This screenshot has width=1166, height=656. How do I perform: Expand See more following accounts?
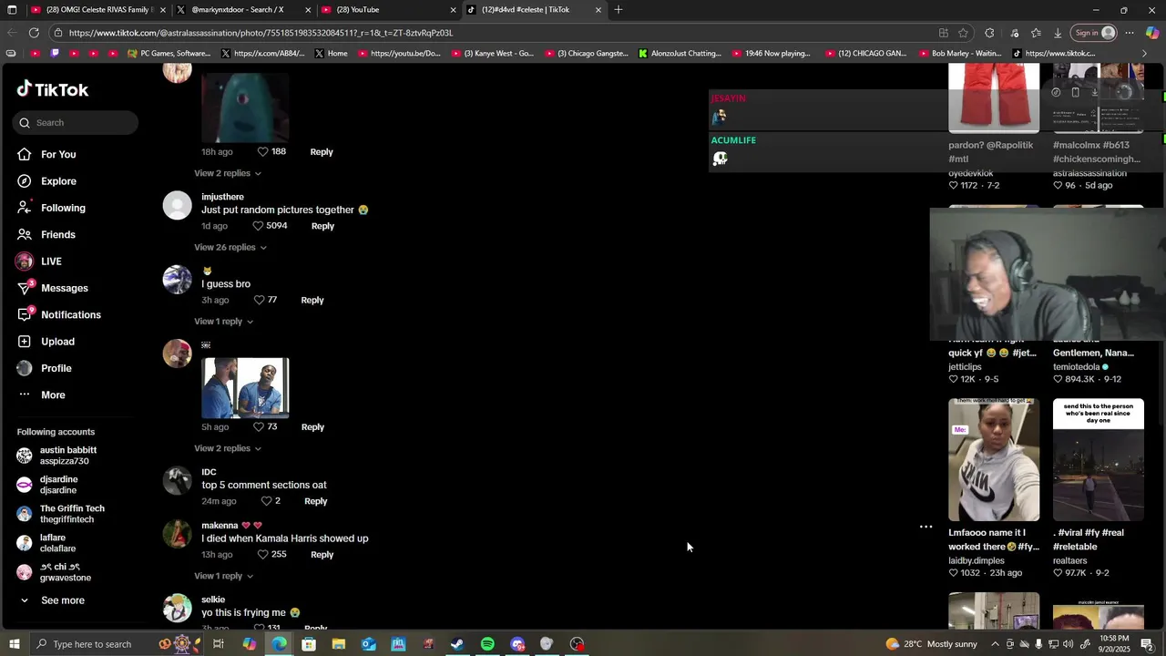tap(62, 600)
